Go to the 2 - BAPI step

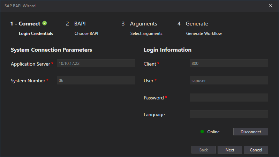(76, 24)
